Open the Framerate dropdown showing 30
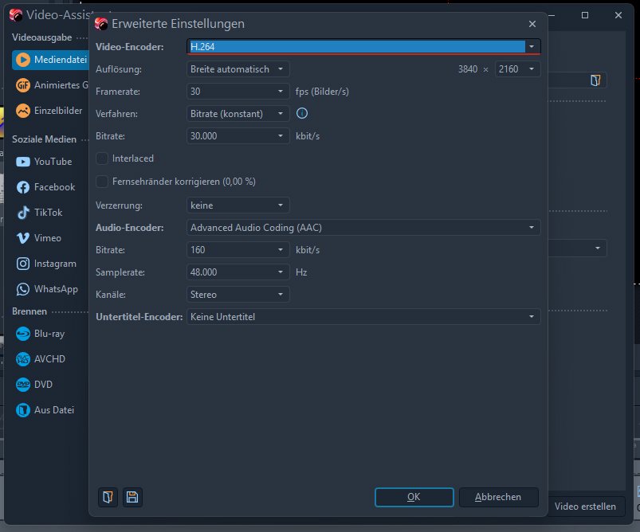640x532 pixels. 238,92
